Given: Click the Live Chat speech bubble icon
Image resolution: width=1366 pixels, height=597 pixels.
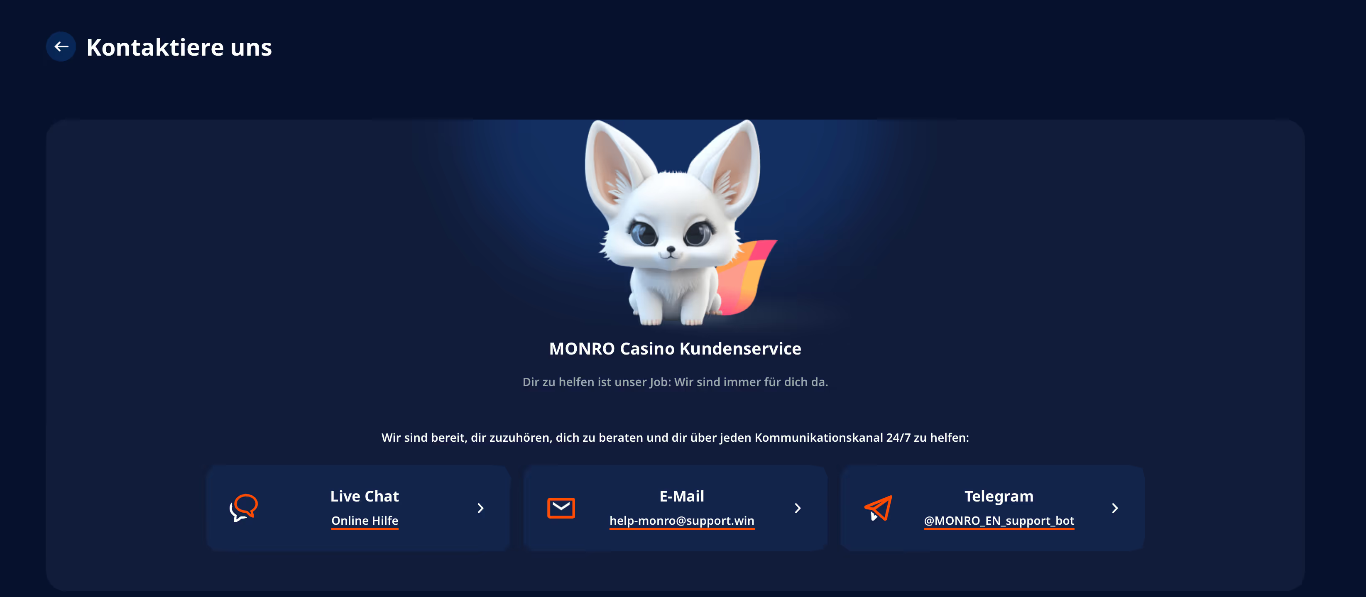Looking at the screenshot, I should click(x=243, y=508).
